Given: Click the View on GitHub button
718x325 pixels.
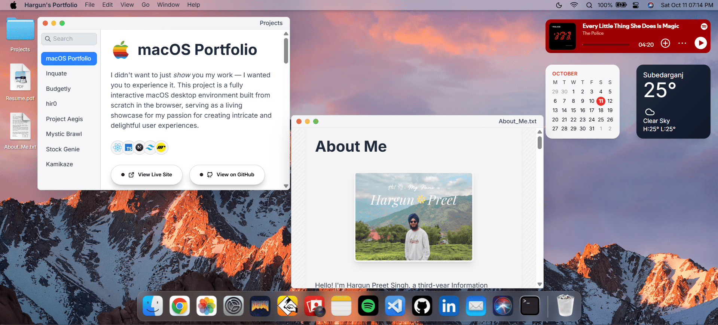Looking at the screenshot, I should click(x=227, y=174).
